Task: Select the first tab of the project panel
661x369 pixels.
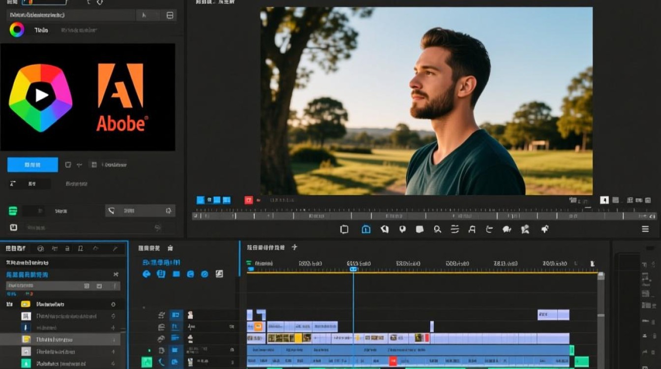Action: (x=16, y=248)
